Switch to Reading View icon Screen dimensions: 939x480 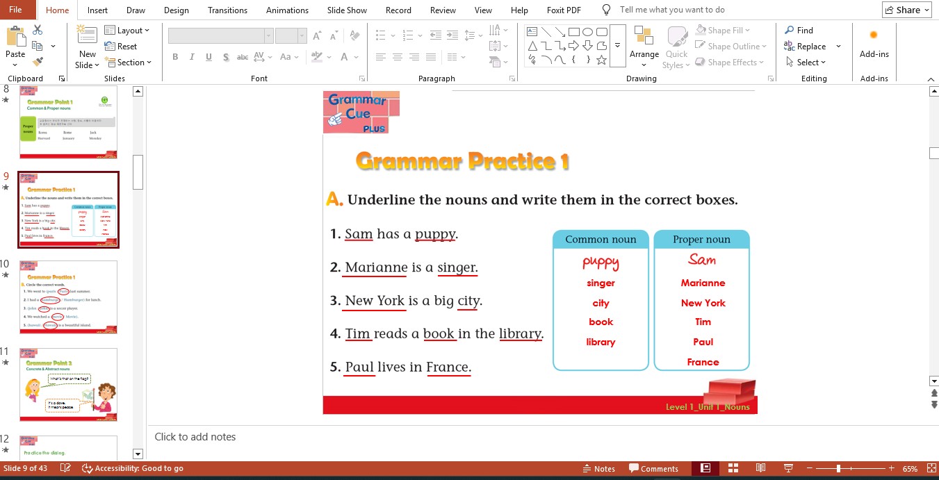point(760,468)
